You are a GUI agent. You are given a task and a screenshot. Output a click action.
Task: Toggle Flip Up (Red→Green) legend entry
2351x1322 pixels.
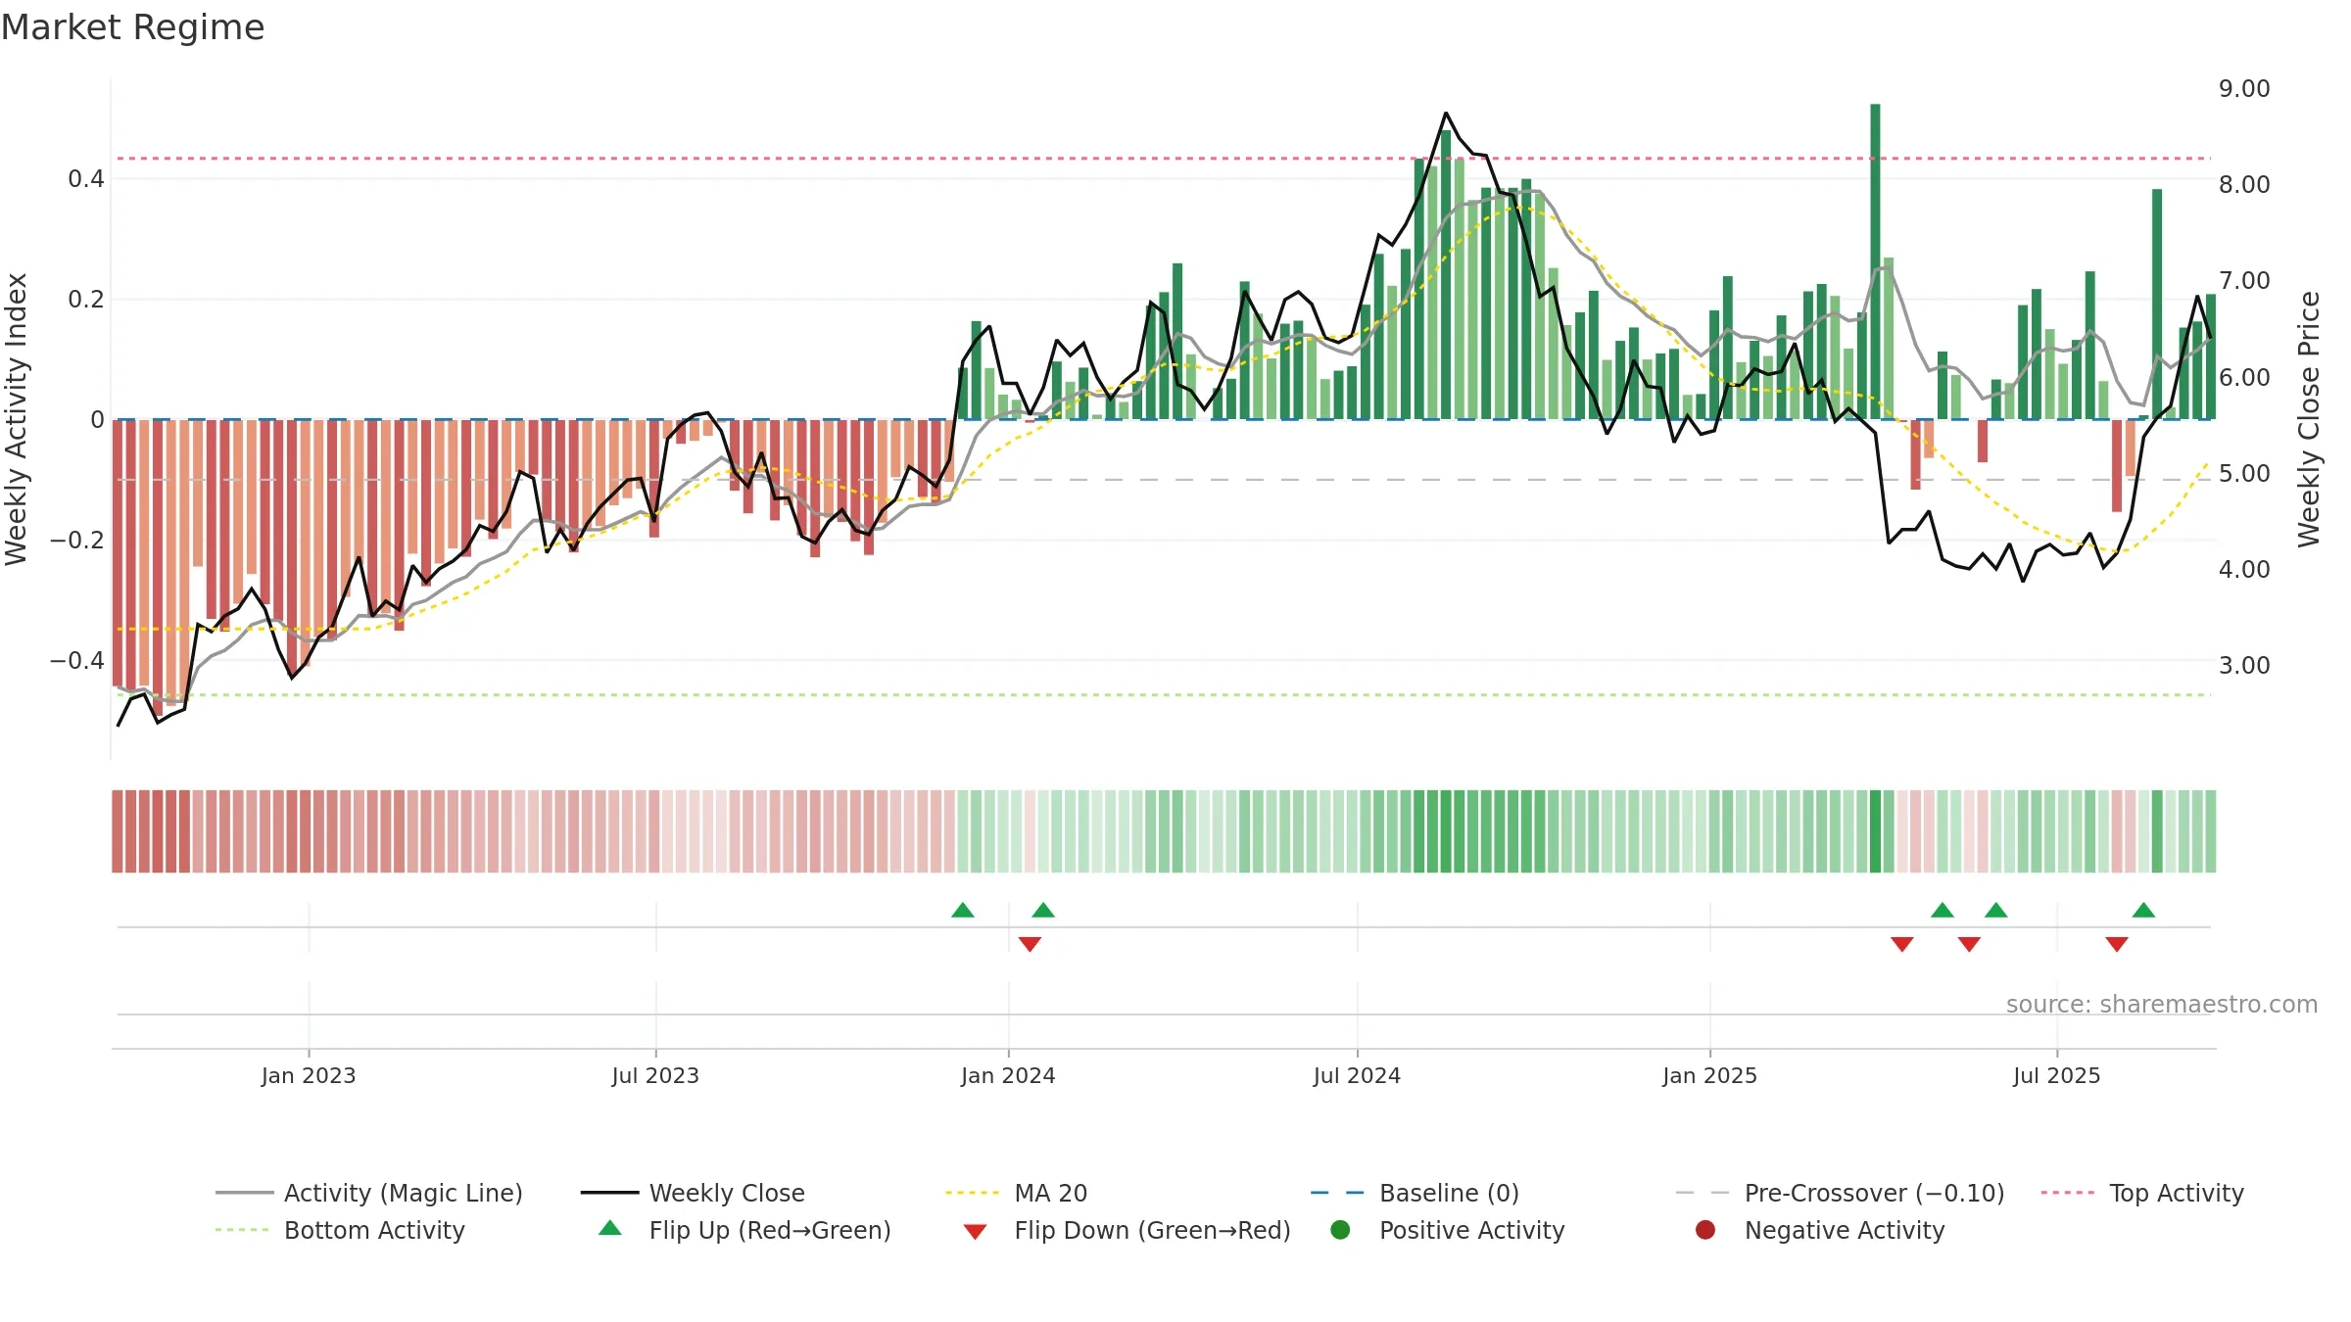pyautogui.click(x=744, y=1230)
